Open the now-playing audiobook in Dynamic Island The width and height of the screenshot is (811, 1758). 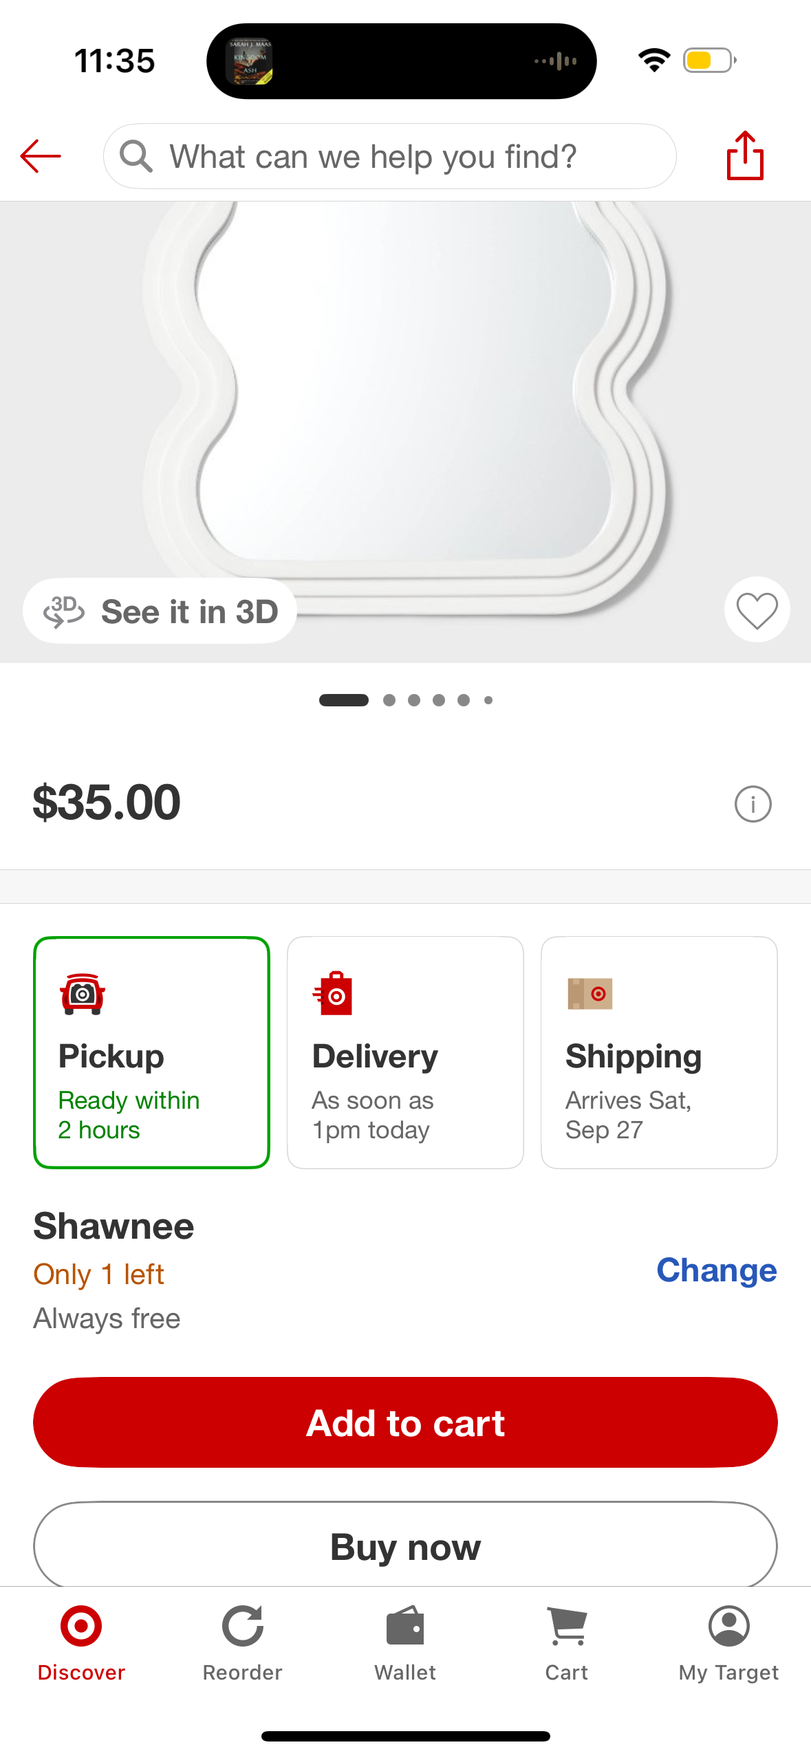250,61
